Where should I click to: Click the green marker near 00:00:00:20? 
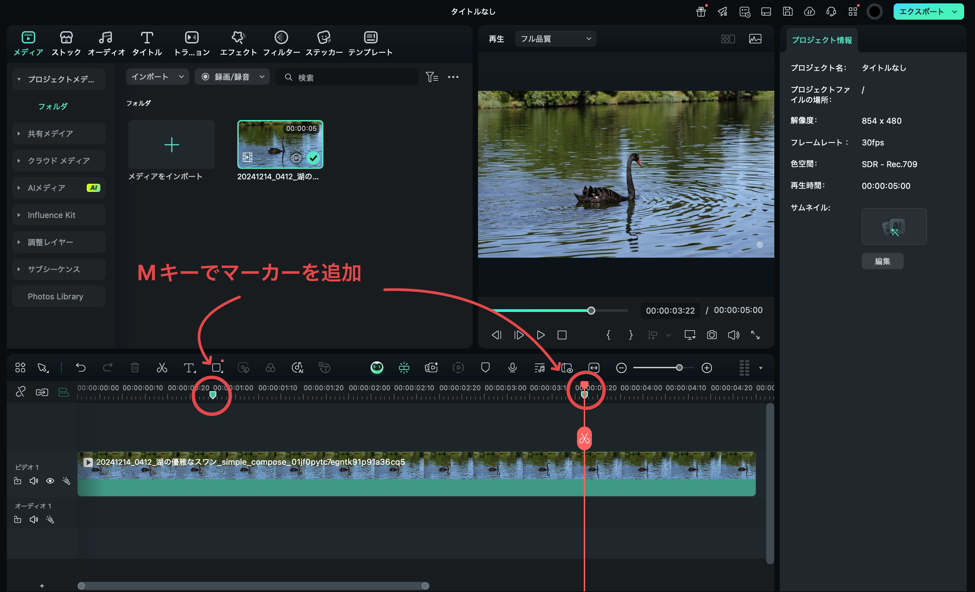pos(213,395)
